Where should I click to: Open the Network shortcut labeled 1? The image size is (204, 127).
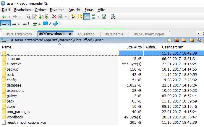[57, 24]
